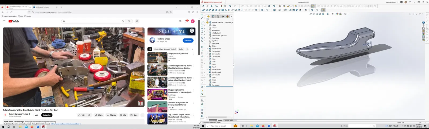The image size is (429, 129).
Task: Switch to the DisplayManager tab icon
Action: pyautogui.click(x=227, y=16)
